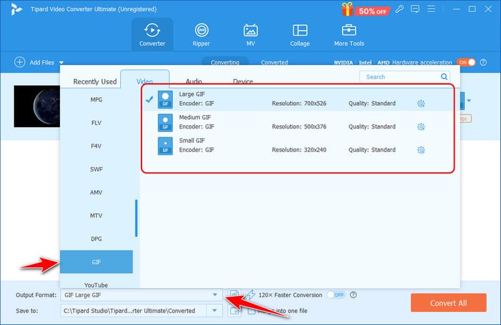Click the register key icon
Viewport: 501px width, 325px height.
click(399, 9)
